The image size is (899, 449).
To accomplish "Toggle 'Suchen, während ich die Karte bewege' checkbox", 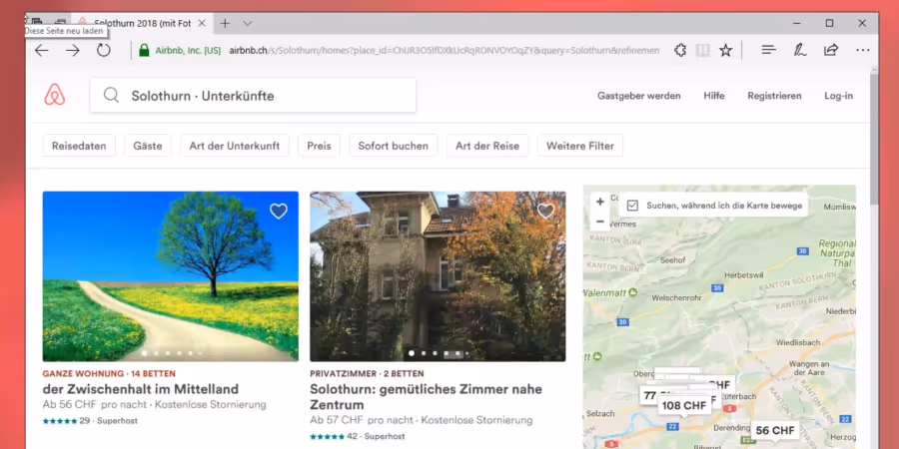I will pos(632,206).
